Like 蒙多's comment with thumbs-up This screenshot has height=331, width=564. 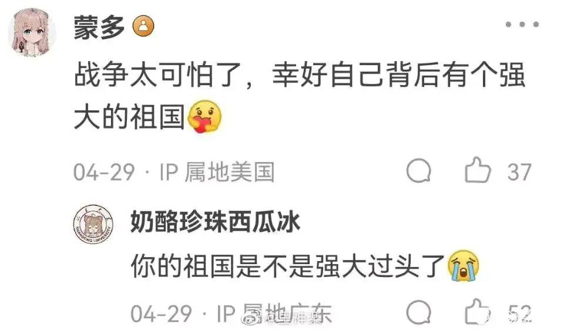(478, 170)
